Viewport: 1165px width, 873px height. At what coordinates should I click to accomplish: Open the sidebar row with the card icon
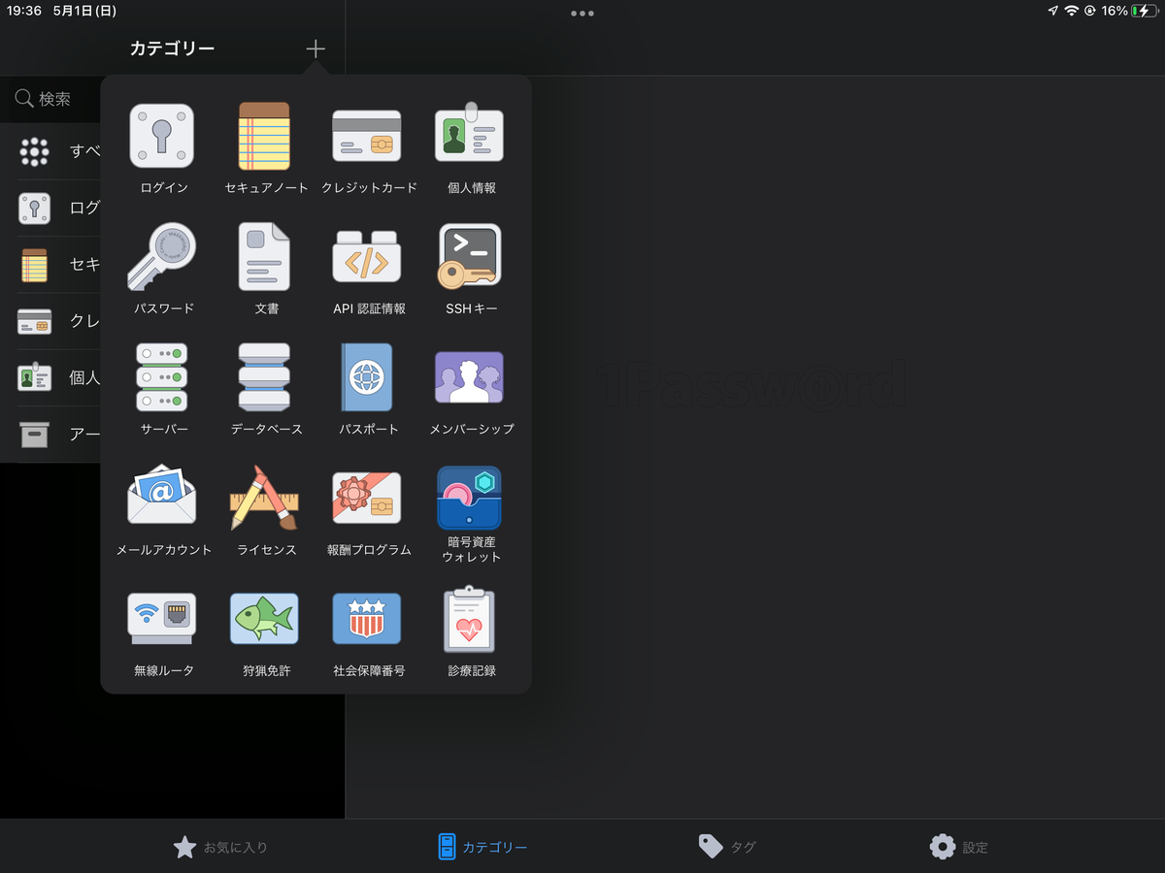pos(50,321)
